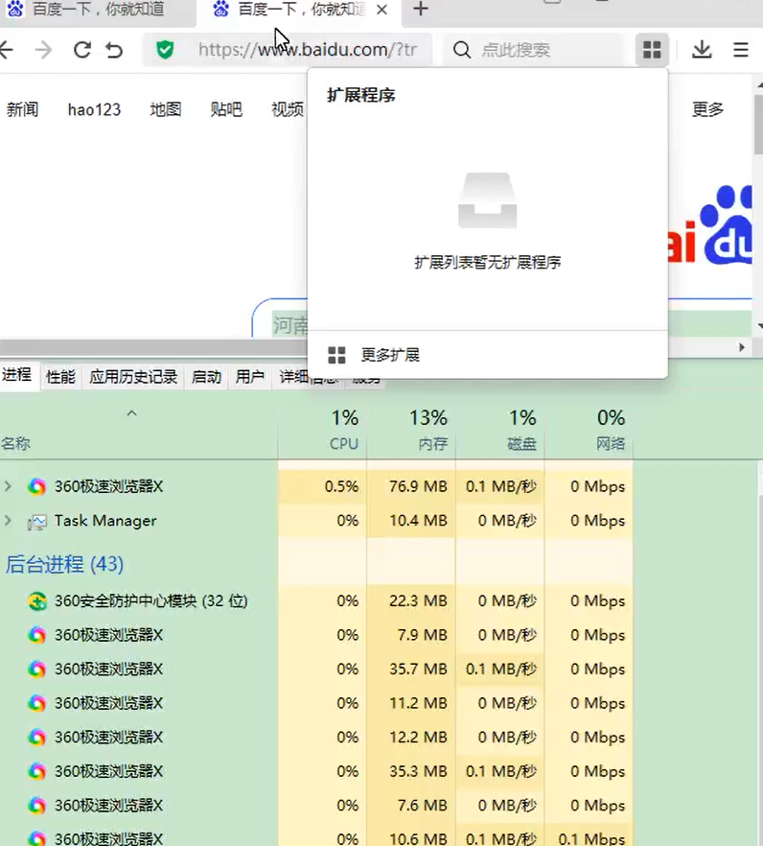Close the active Baidu tab

[x=381, y=10]
